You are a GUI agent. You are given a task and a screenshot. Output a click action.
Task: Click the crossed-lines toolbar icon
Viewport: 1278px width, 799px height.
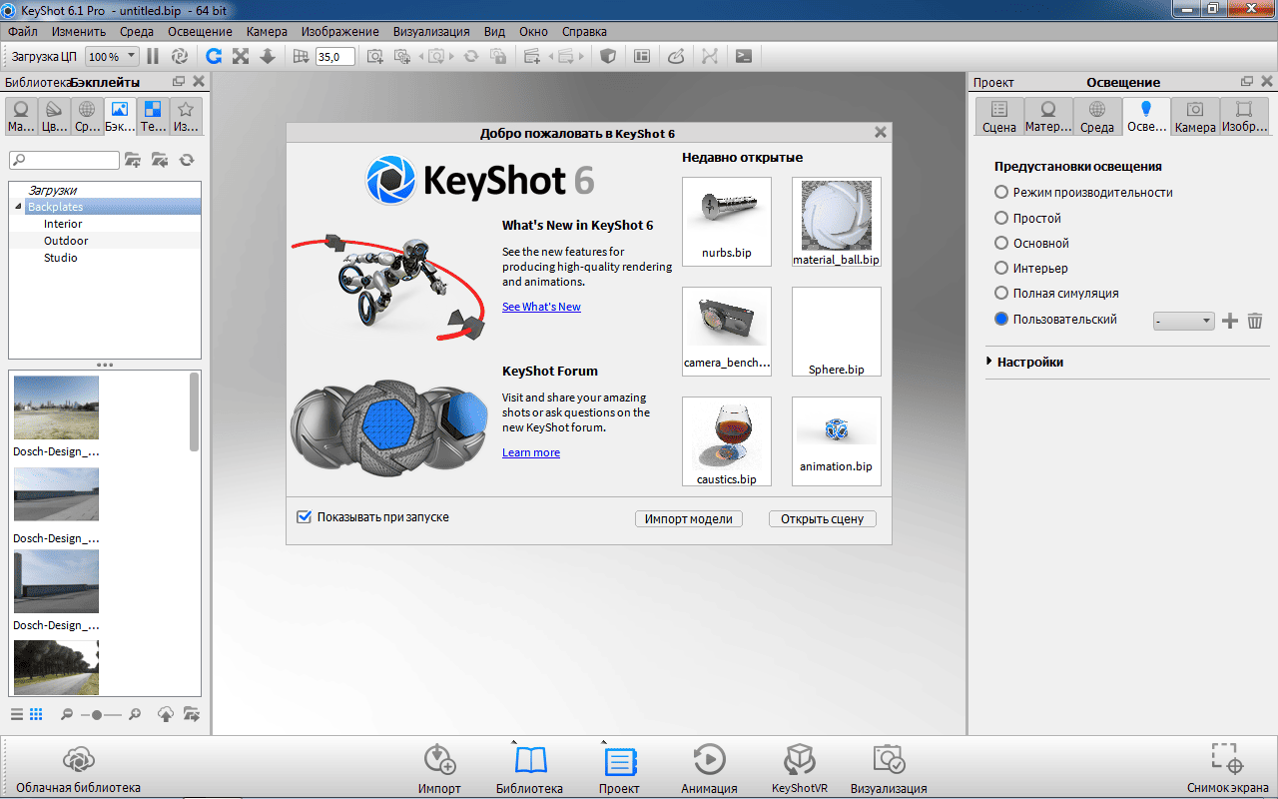709,57
